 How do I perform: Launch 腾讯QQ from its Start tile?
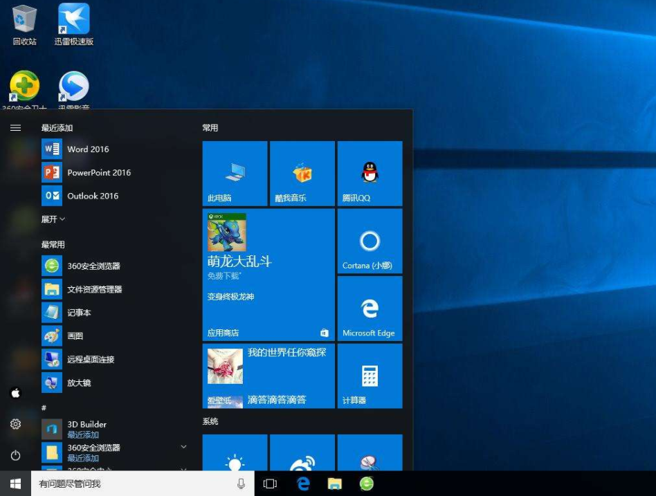pyautogui.click(x=369, y=173)
